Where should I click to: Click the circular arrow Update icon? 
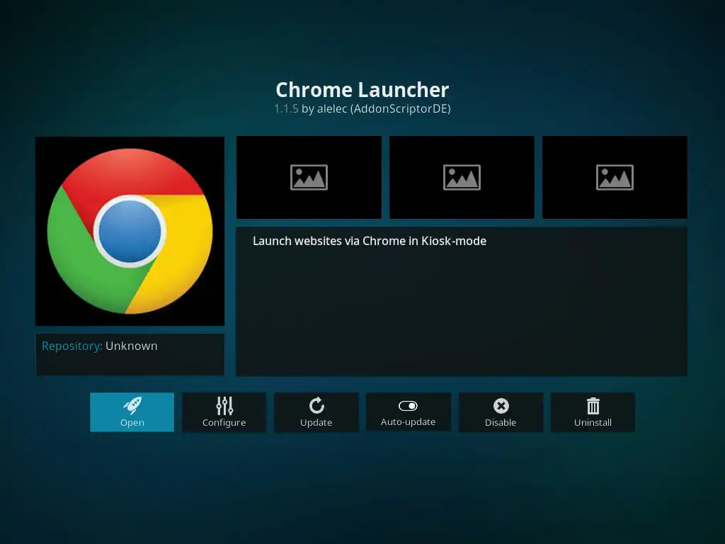click(316, 406)
